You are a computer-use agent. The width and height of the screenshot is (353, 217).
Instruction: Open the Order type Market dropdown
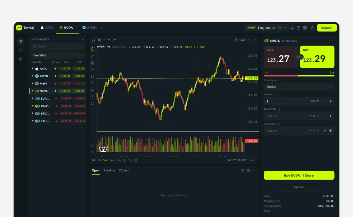pyautogui.click(x=299, y=87)
